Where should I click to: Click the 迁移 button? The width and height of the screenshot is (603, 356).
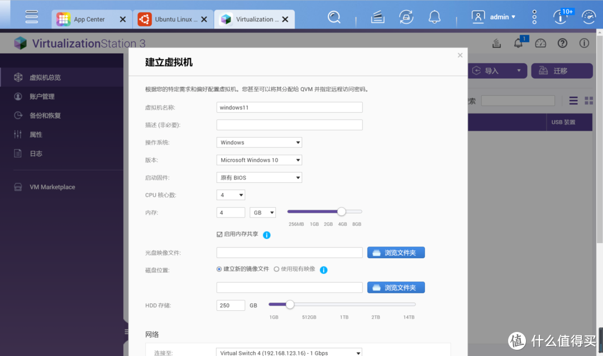(x=562, y=71)
